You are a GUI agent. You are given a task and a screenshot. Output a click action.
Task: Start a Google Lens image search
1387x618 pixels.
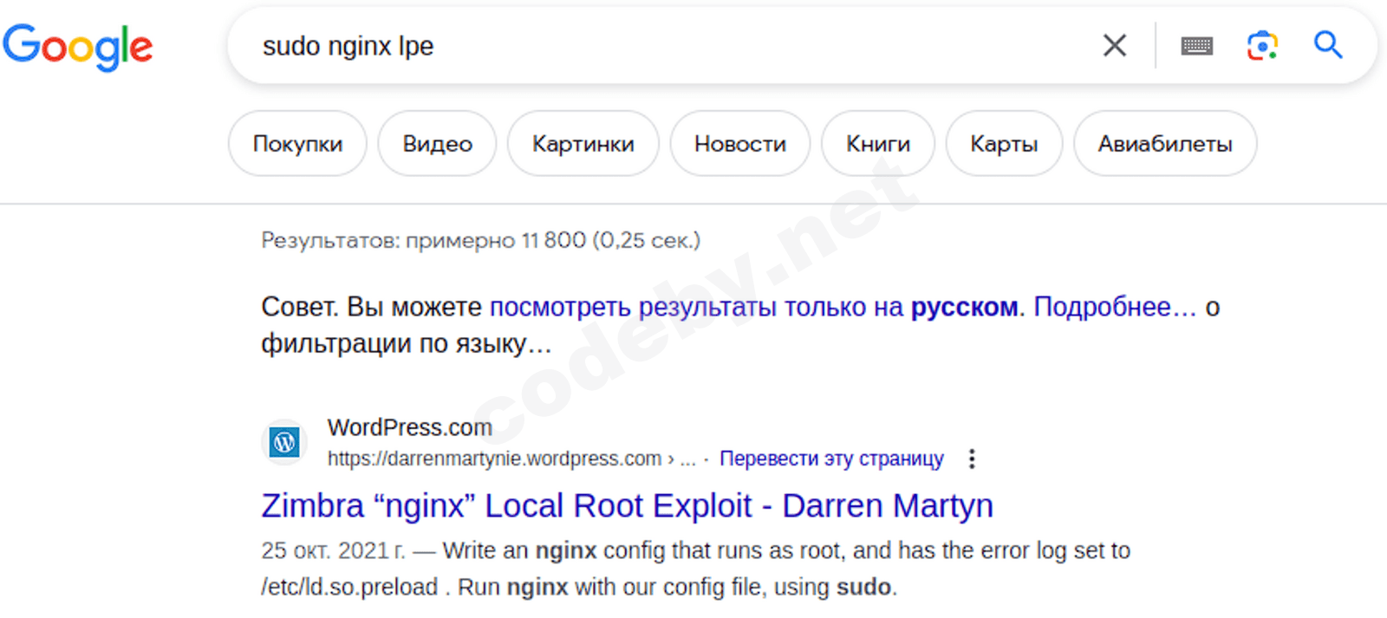click(x=1262, y=45)
